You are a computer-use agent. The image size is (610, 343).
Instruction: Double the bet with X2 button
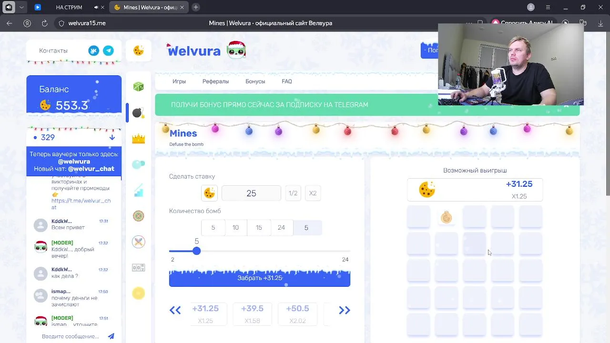coord(313,193)
